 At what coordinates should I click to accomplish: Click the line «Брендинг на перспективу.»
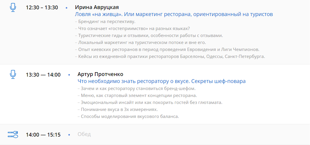tap(105, 21)
